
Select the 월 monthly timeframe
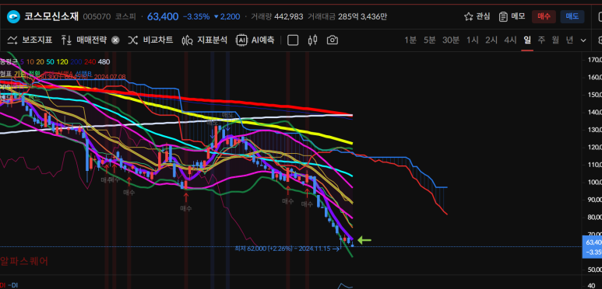pyautogui.click(x=555, y=40)
